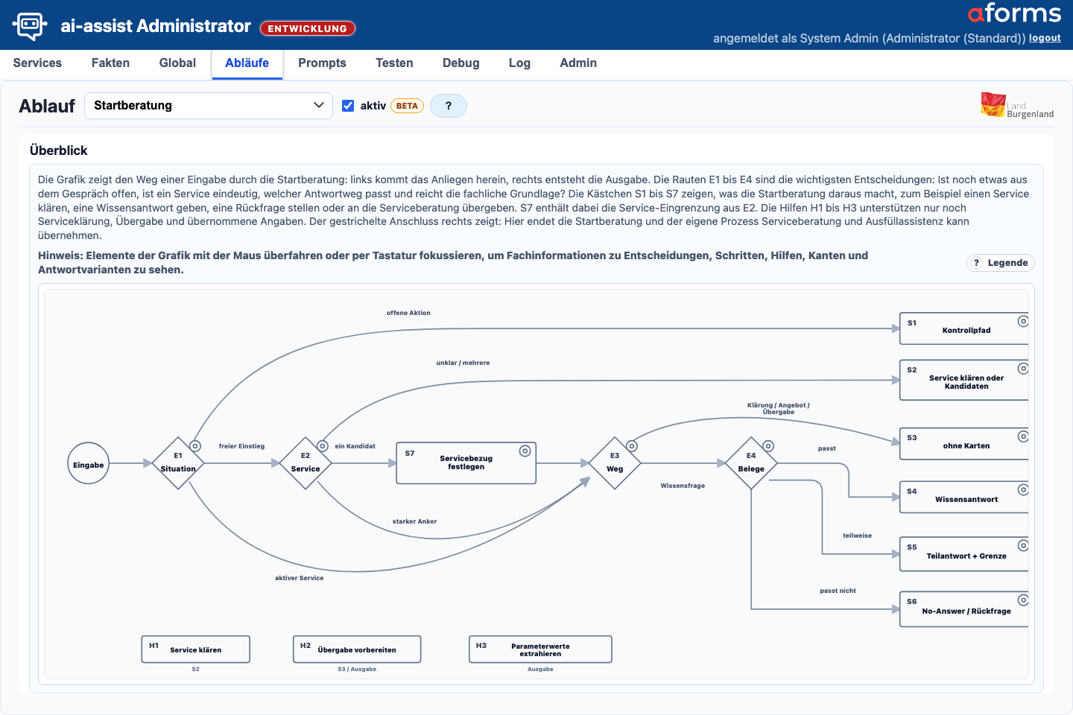Click the target icon on S3 ohne Karten
The height and width of the screenshot is (715, 1073).
[x=1023, y=436]
